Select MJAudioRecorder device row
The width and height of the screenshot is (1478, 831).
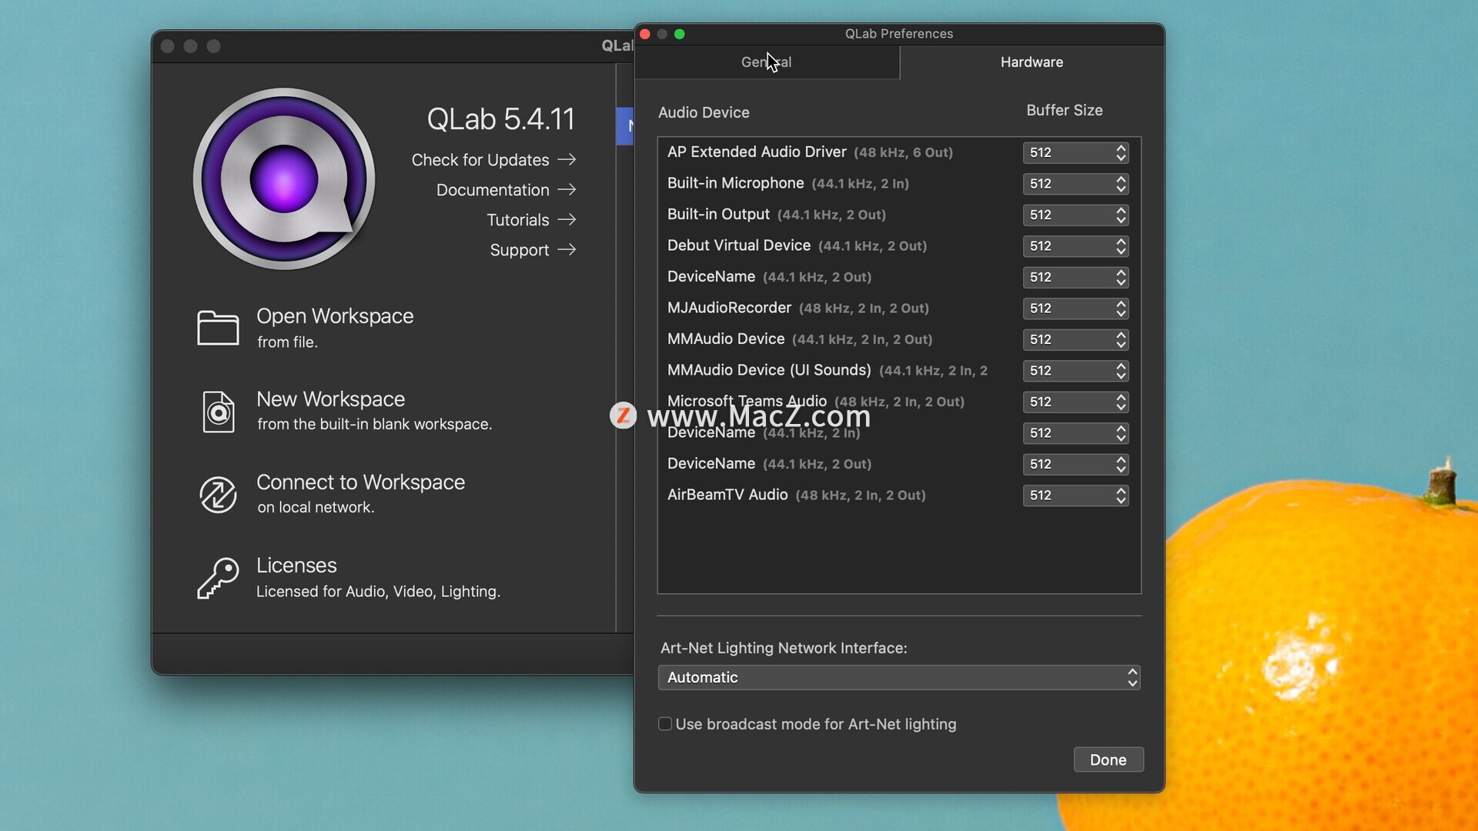point(898,308)
